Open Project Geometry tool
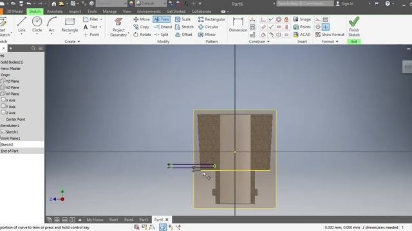The width and height of the screenshot is (412, 231). [118, 27]
